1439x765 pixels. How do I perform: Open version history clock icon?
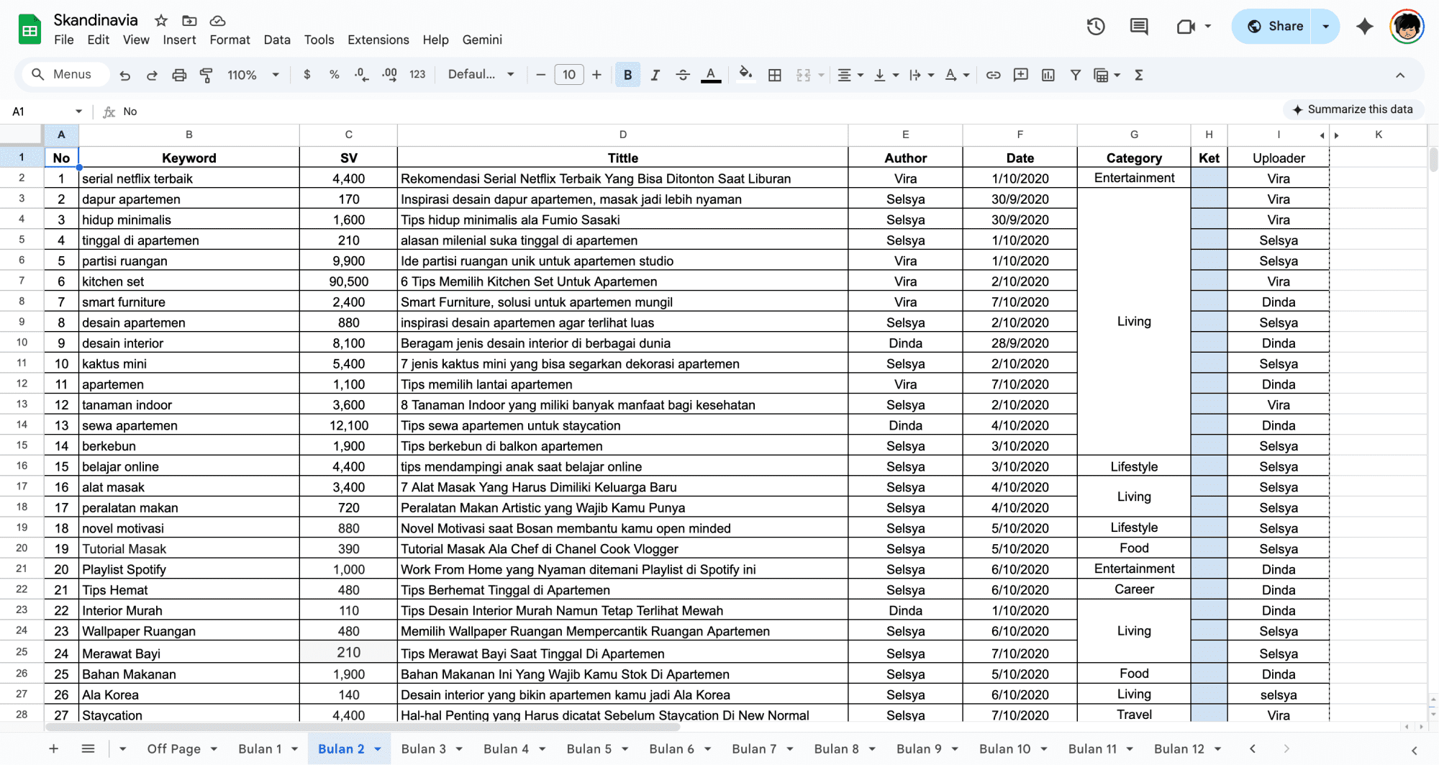pyautogui.click(x=1095, y=27)
